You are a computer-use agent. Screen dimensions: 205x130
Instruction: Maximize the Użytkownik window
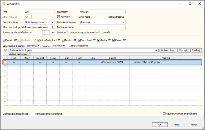(x=190, y=3)
